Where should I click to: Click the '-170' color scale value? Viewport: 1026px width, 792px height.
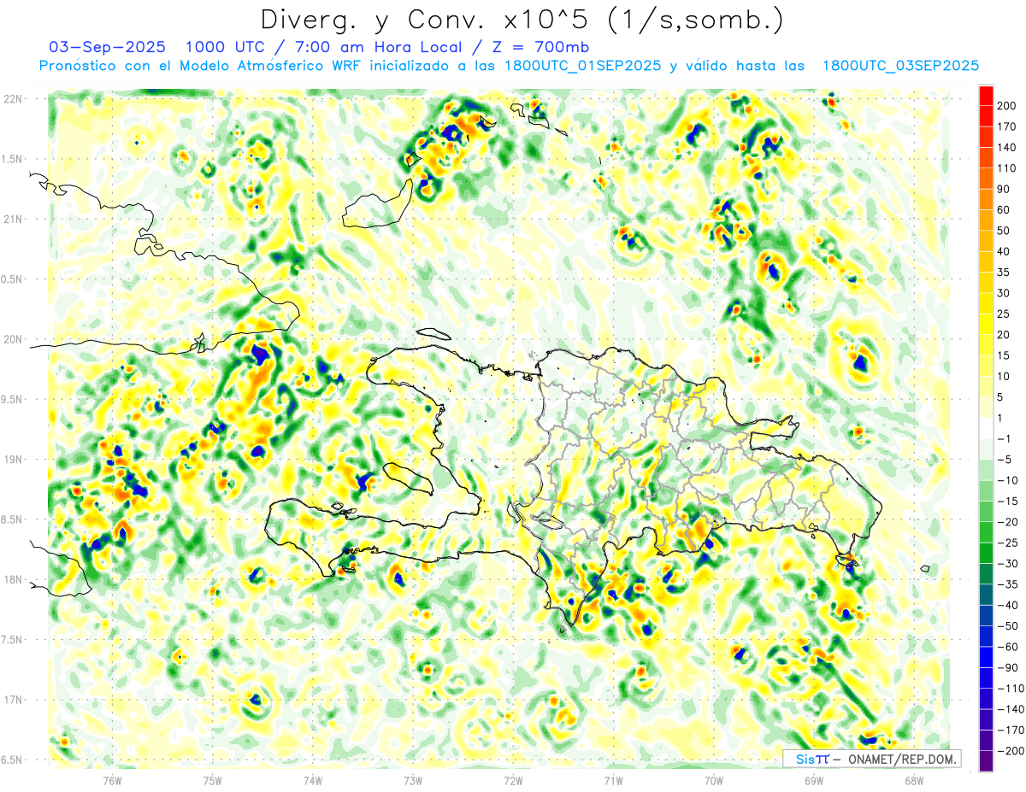click(1010, 730)
